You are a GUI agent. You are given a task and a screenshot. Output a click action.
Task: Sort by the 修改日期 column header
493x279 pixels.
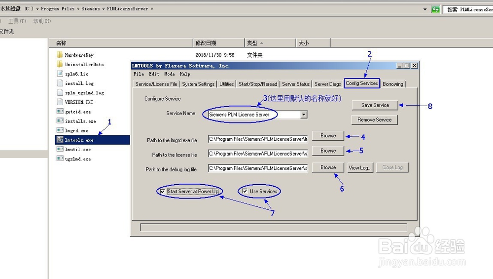[x=218, y=43]
